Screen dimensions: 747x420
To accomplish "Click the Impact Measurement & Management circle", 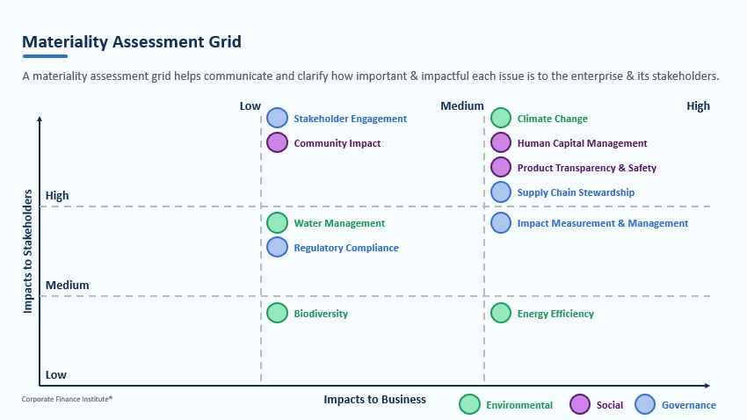I will point(501,223).
